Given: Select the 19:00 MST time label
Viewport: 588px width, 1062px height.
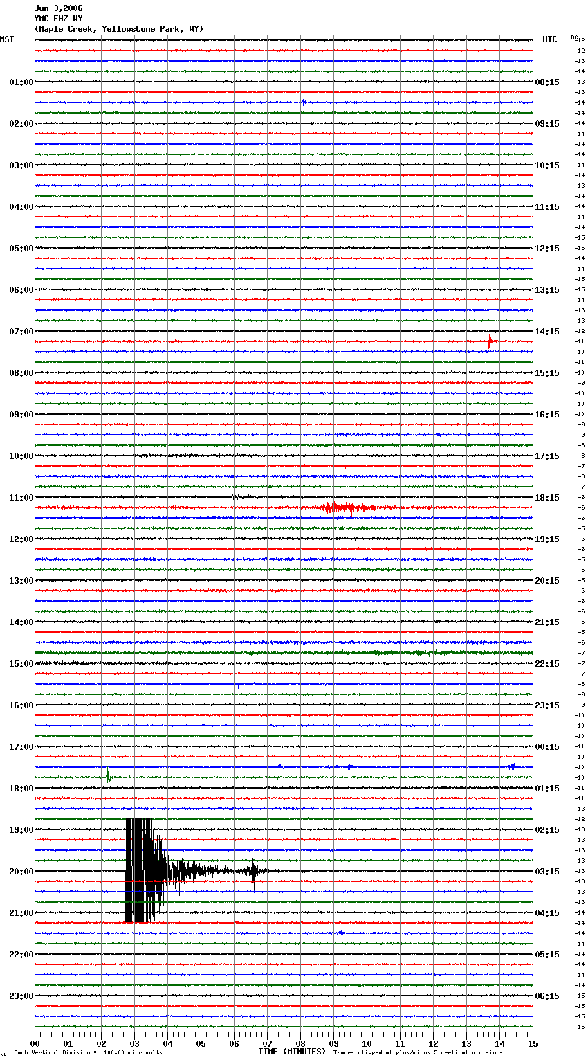Looking at the screenshot, I should [21, 830].
